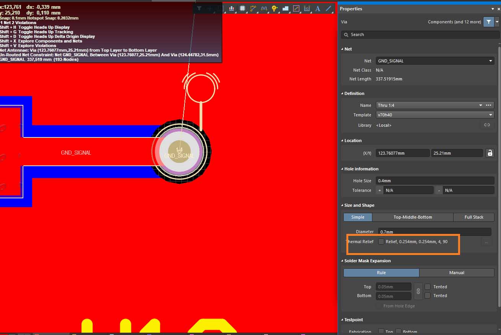Screen dimensions: 501x335
Task: Select the Place Component chip icon
Action: point(242,8)
